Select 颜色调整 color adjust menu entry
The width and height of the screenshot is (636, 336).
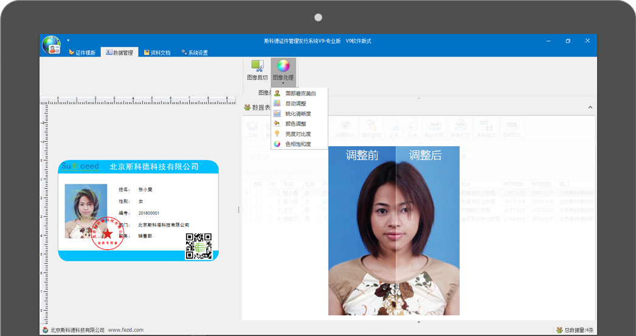(x=299, y=124)
